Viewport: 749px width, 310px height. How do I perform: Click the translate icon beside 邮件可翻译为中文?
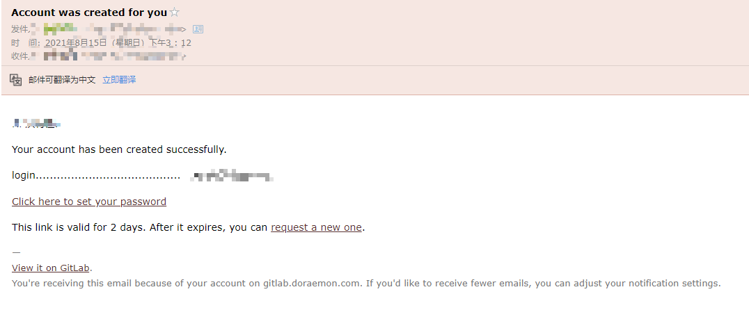coord(16,80)
